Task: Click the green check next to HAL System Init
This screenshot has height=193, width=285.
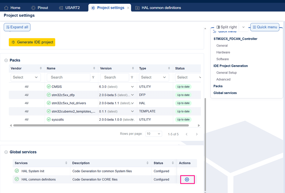Action: coord(17,171)
